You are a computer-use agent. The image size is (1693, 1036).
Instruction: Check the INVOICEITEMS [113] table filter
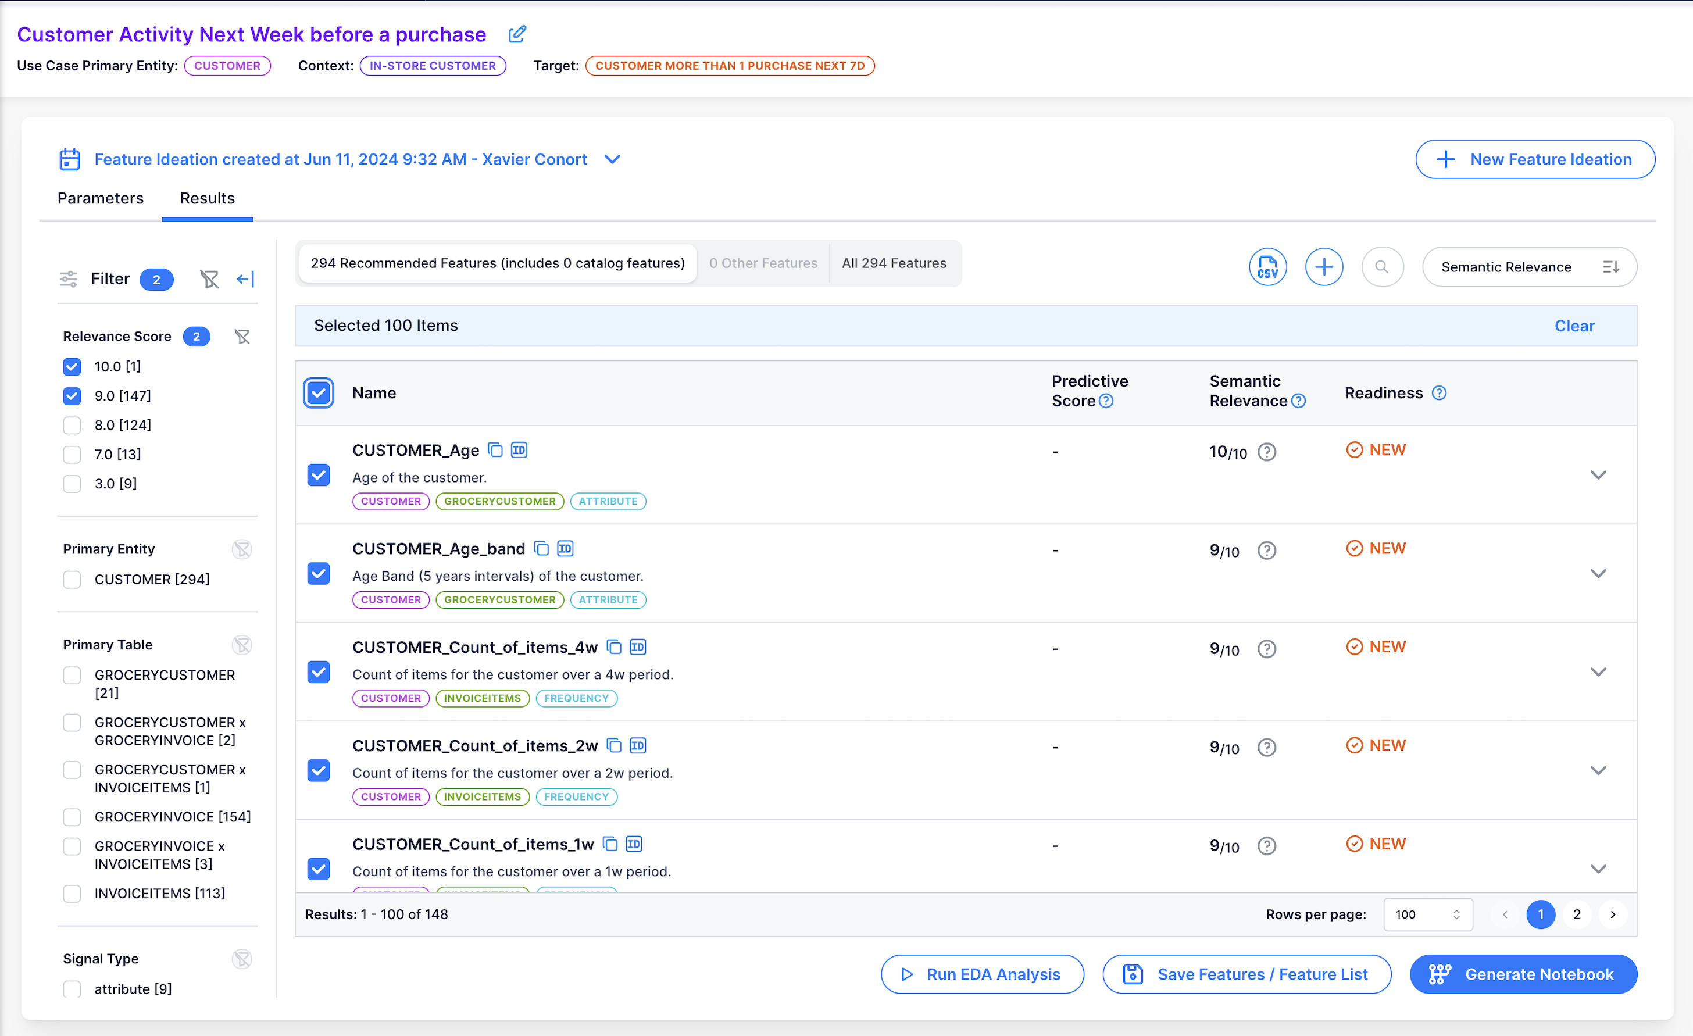pos(72,893)
